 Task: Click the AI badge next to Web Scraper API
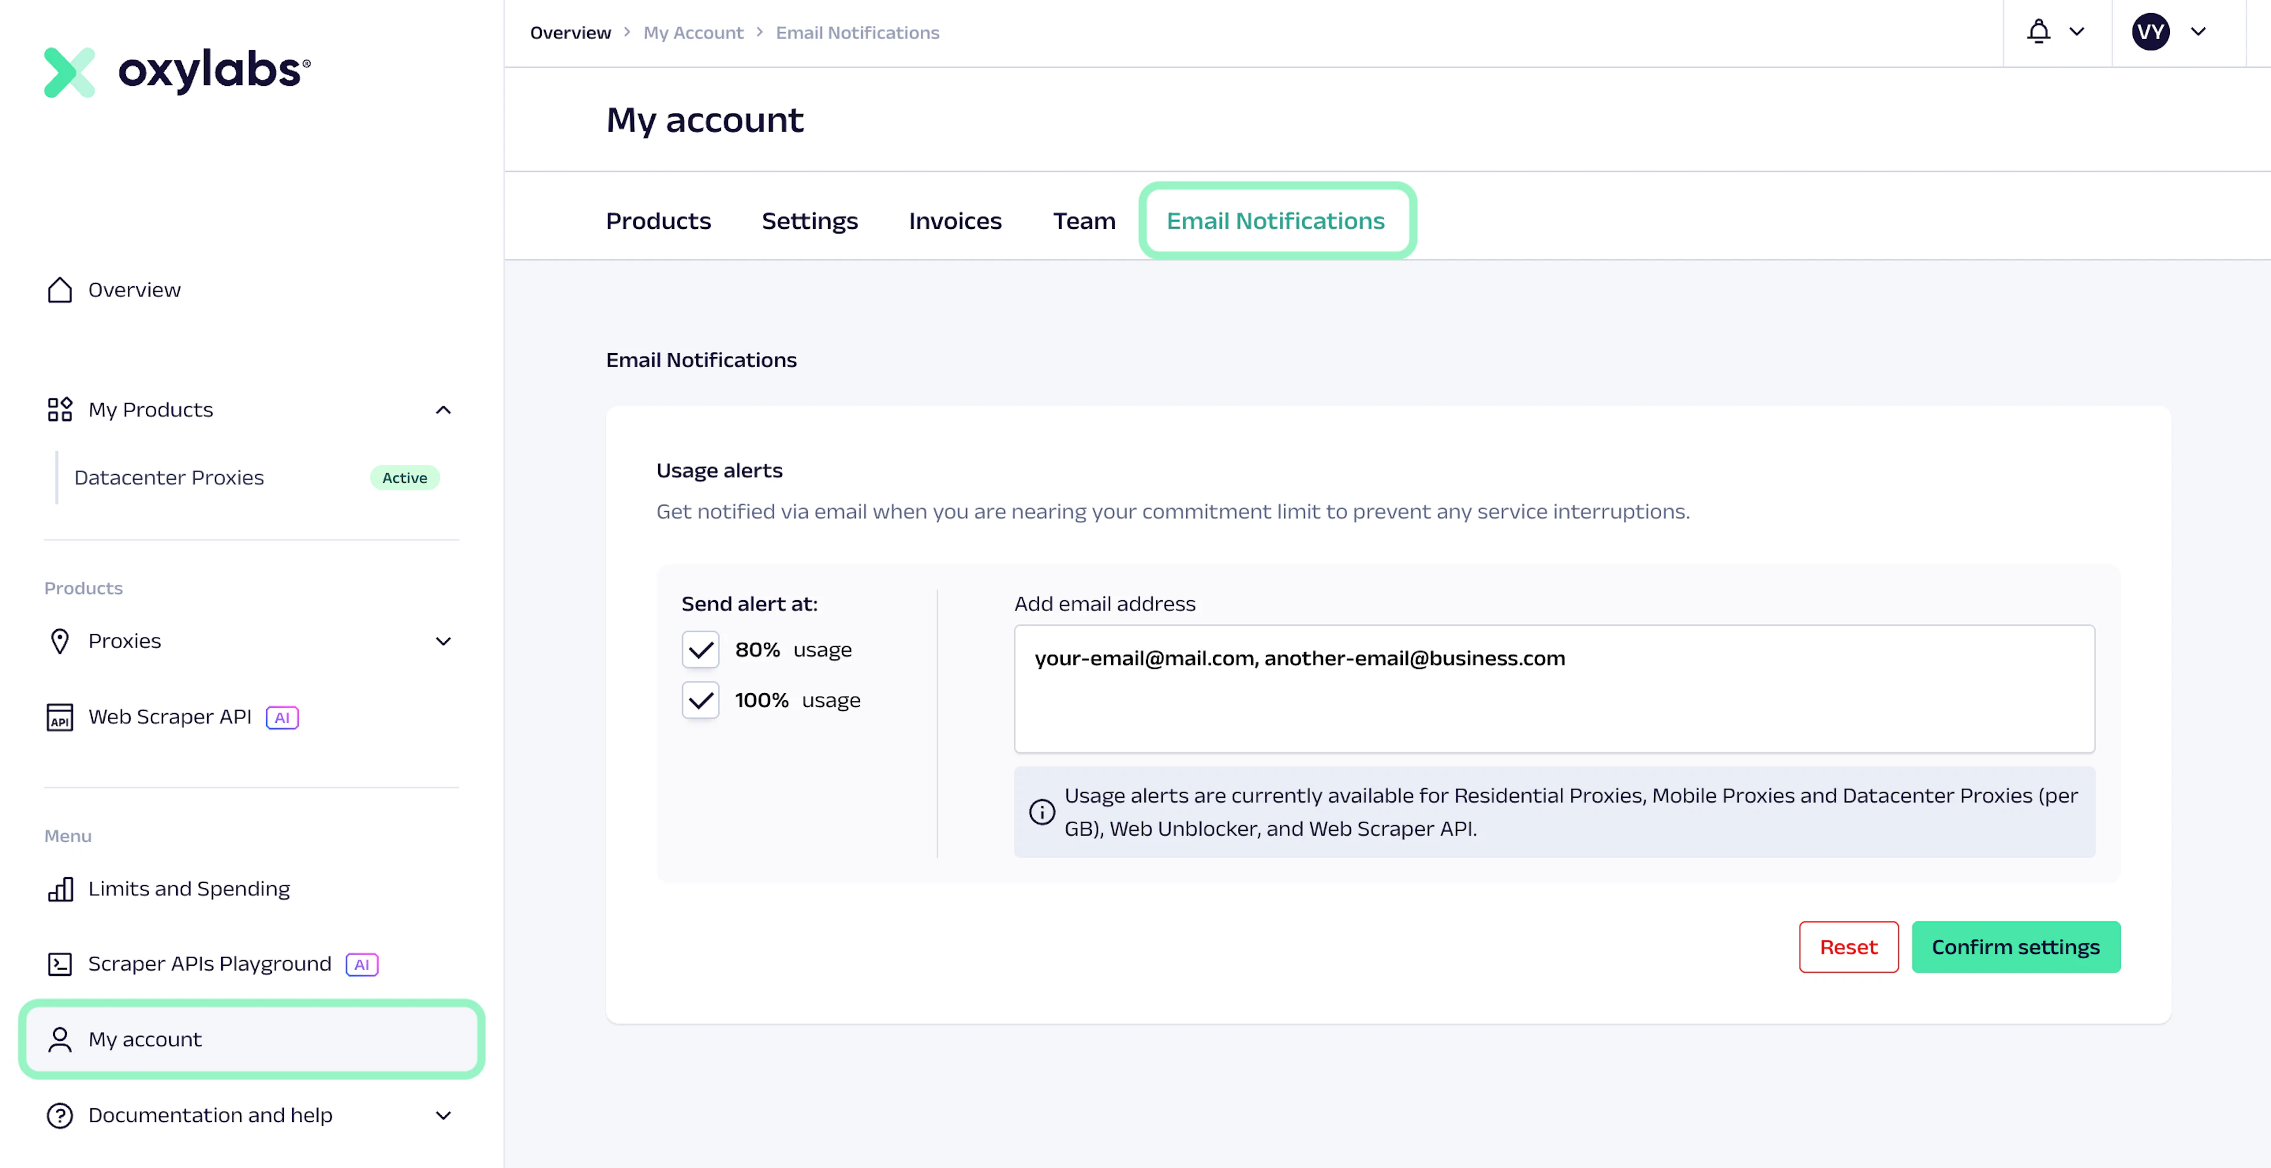click(x=282, y=717)
